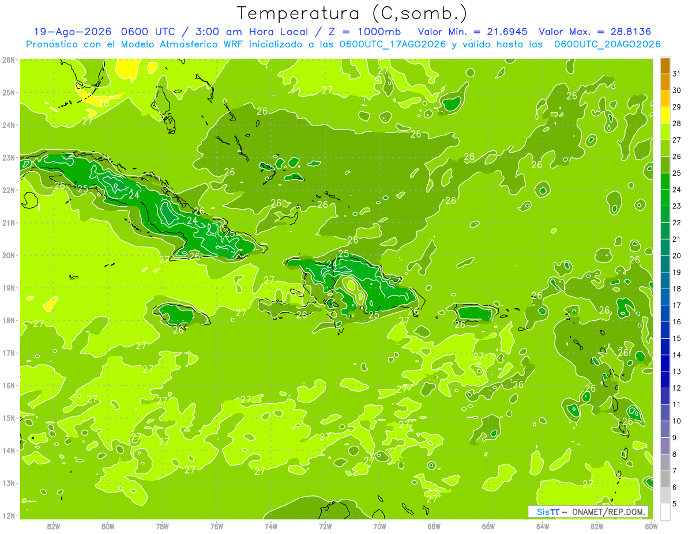Screen dimensions: 692x534
Task: Pick the orange legend swatch between 30 and 31
Action: coord(665,82)
